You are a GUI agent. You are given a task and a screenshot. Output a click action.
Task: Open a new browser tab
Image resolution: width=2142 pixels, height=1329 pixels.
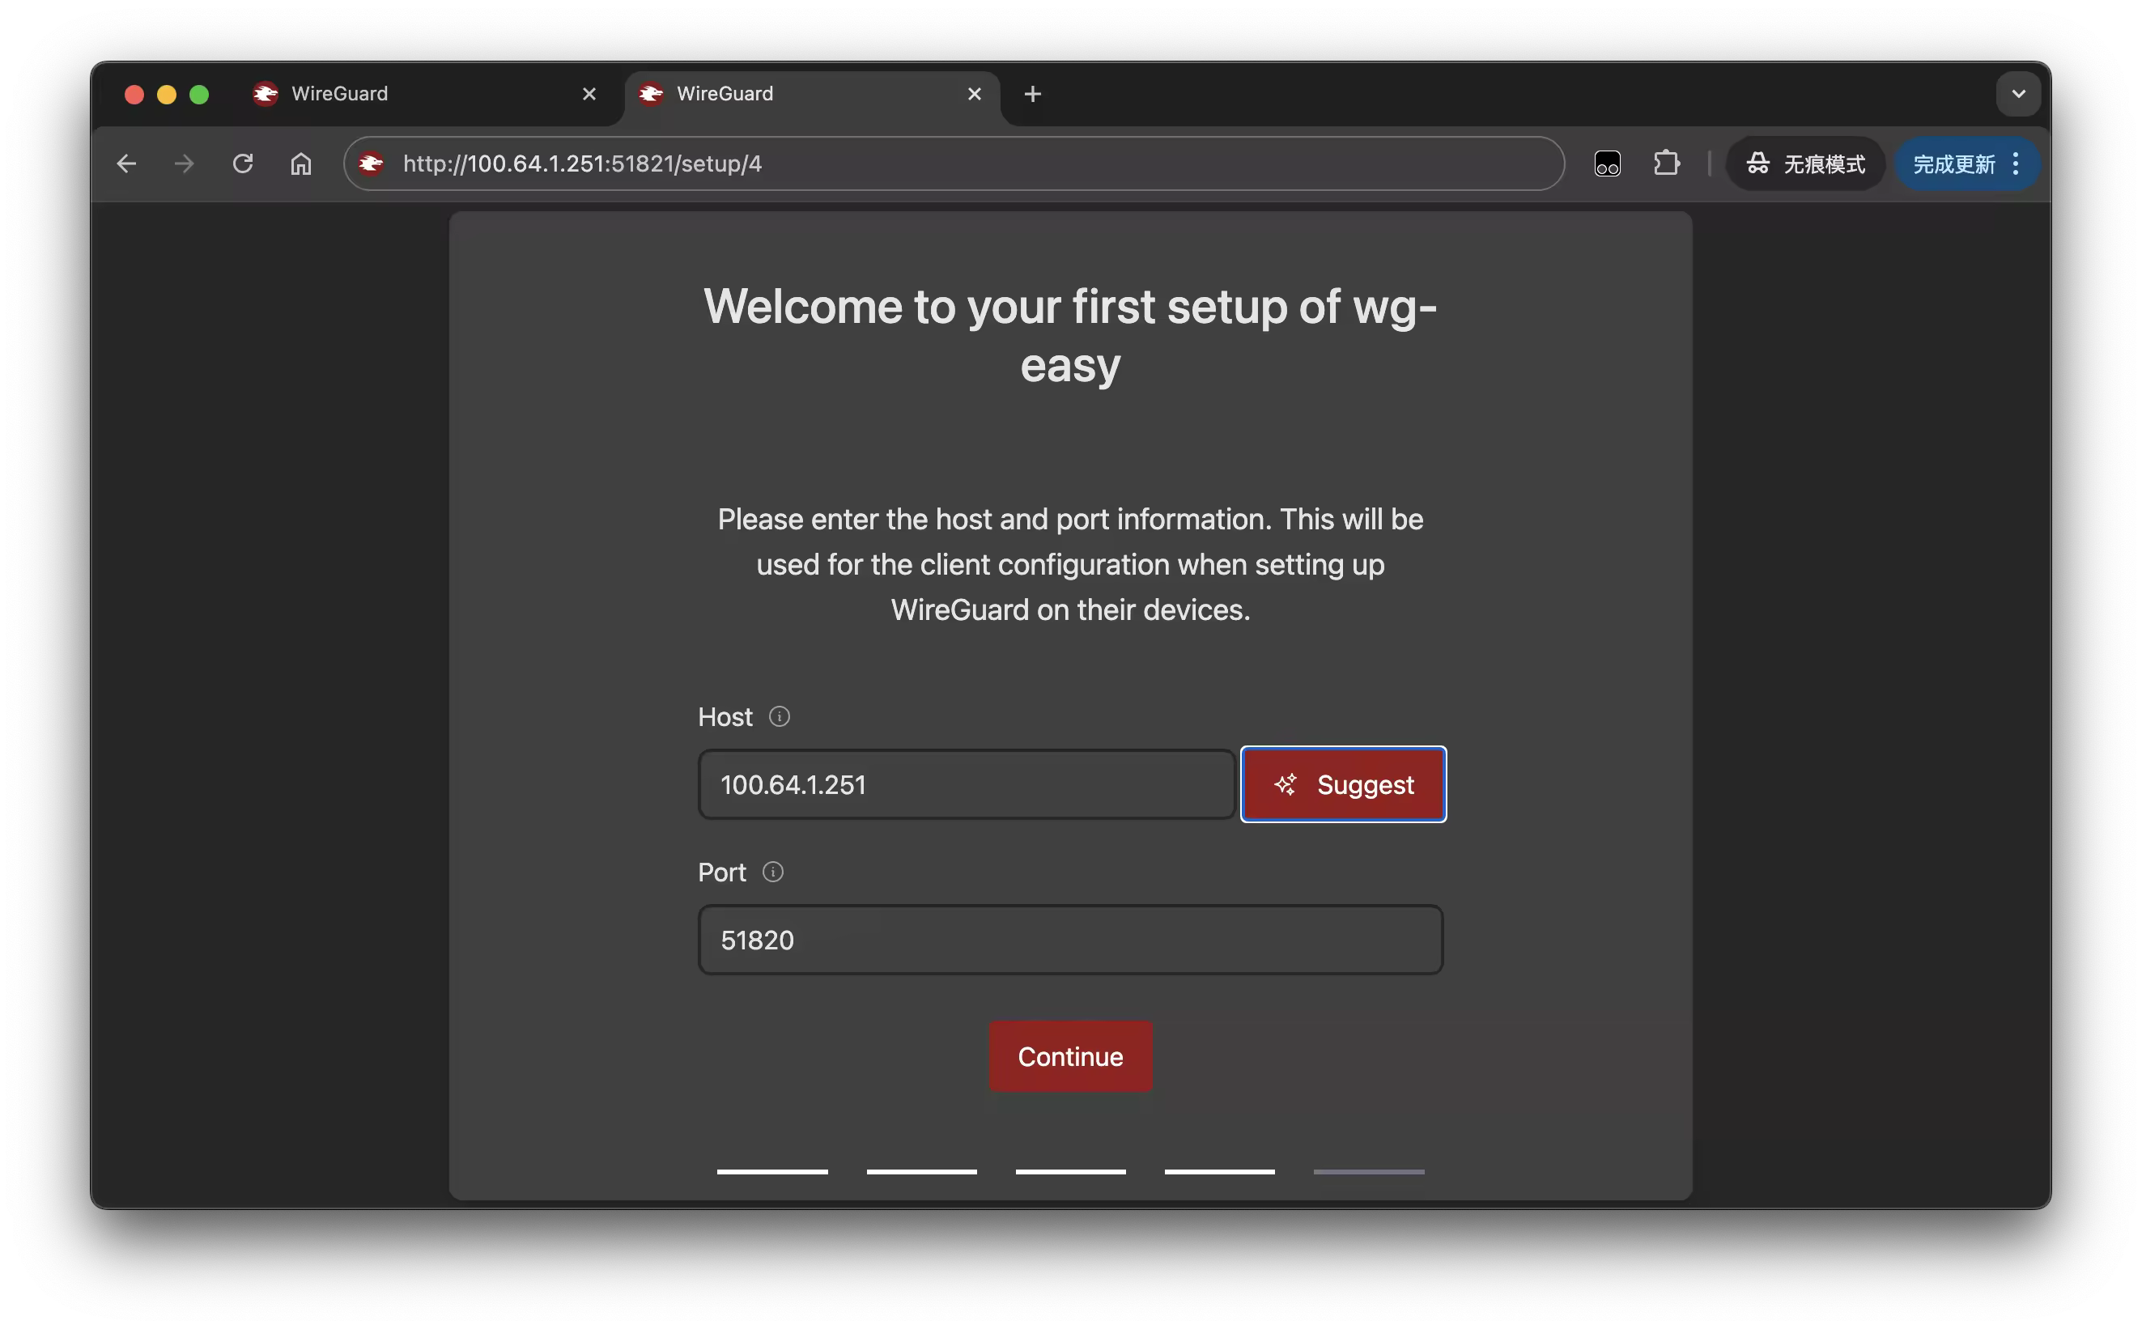click(x=1032, y=94)
